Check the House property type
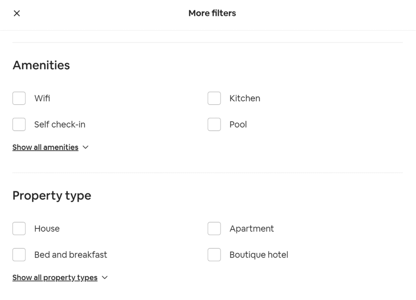This screenshot has height=300, width=416. click(x=19, y=228)
